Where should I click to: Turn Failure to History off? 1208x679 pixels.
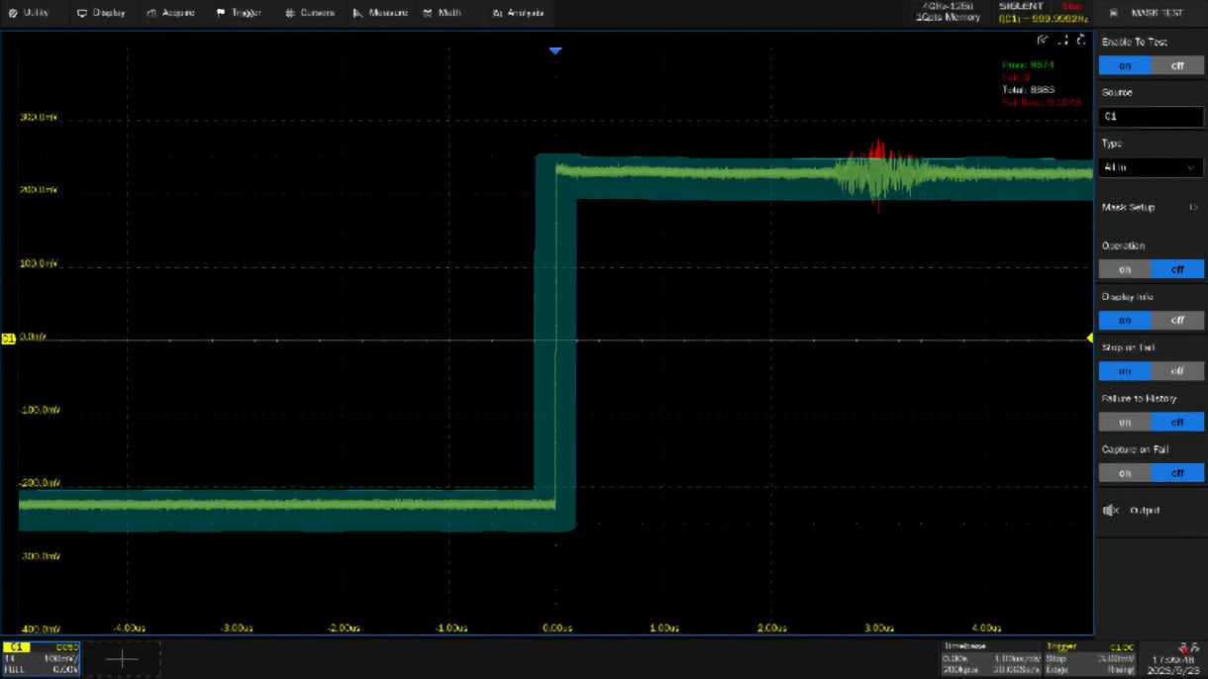(1177, 423)
